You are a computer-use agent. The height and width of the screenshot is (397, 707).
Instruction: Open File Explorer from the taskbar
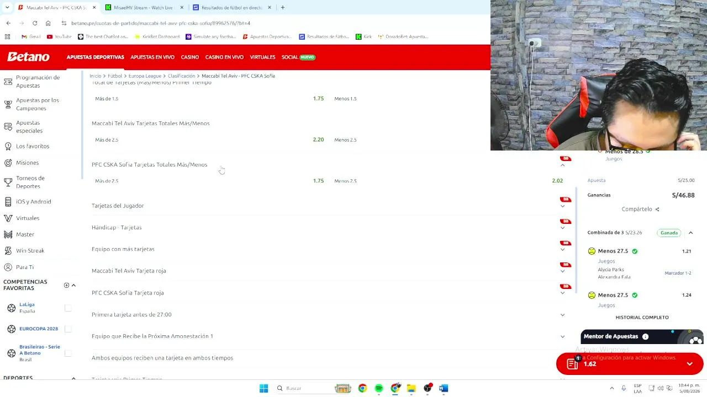click(411, 388)
